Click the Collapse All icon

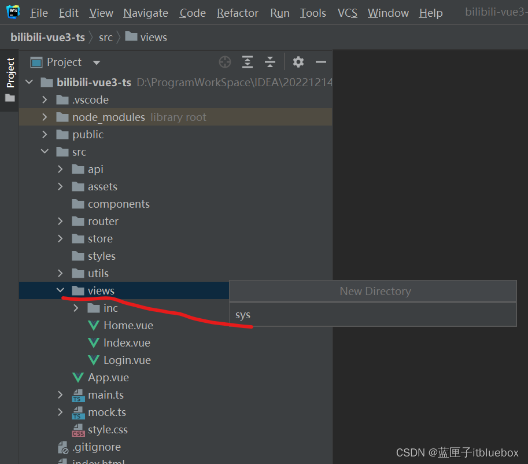[x=269, y=62]
